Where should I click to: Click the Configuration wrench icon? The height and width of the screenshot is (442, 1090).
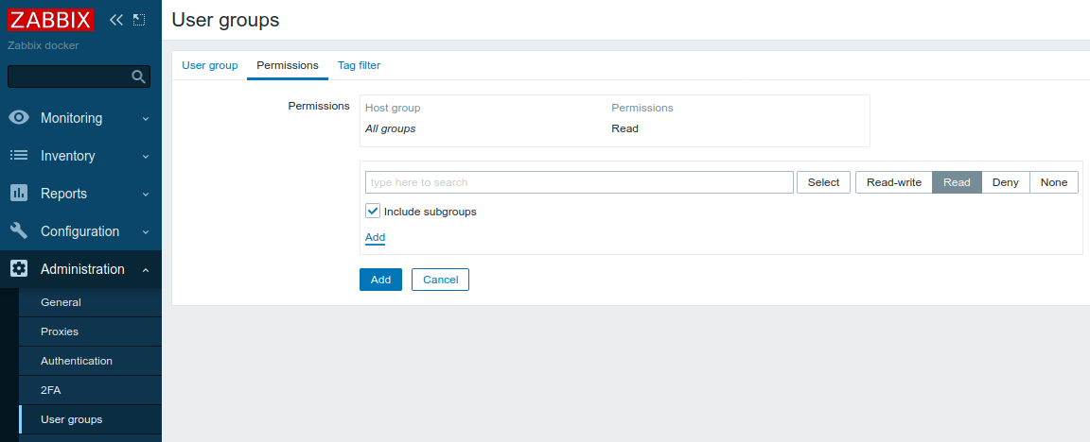point(20,231)
